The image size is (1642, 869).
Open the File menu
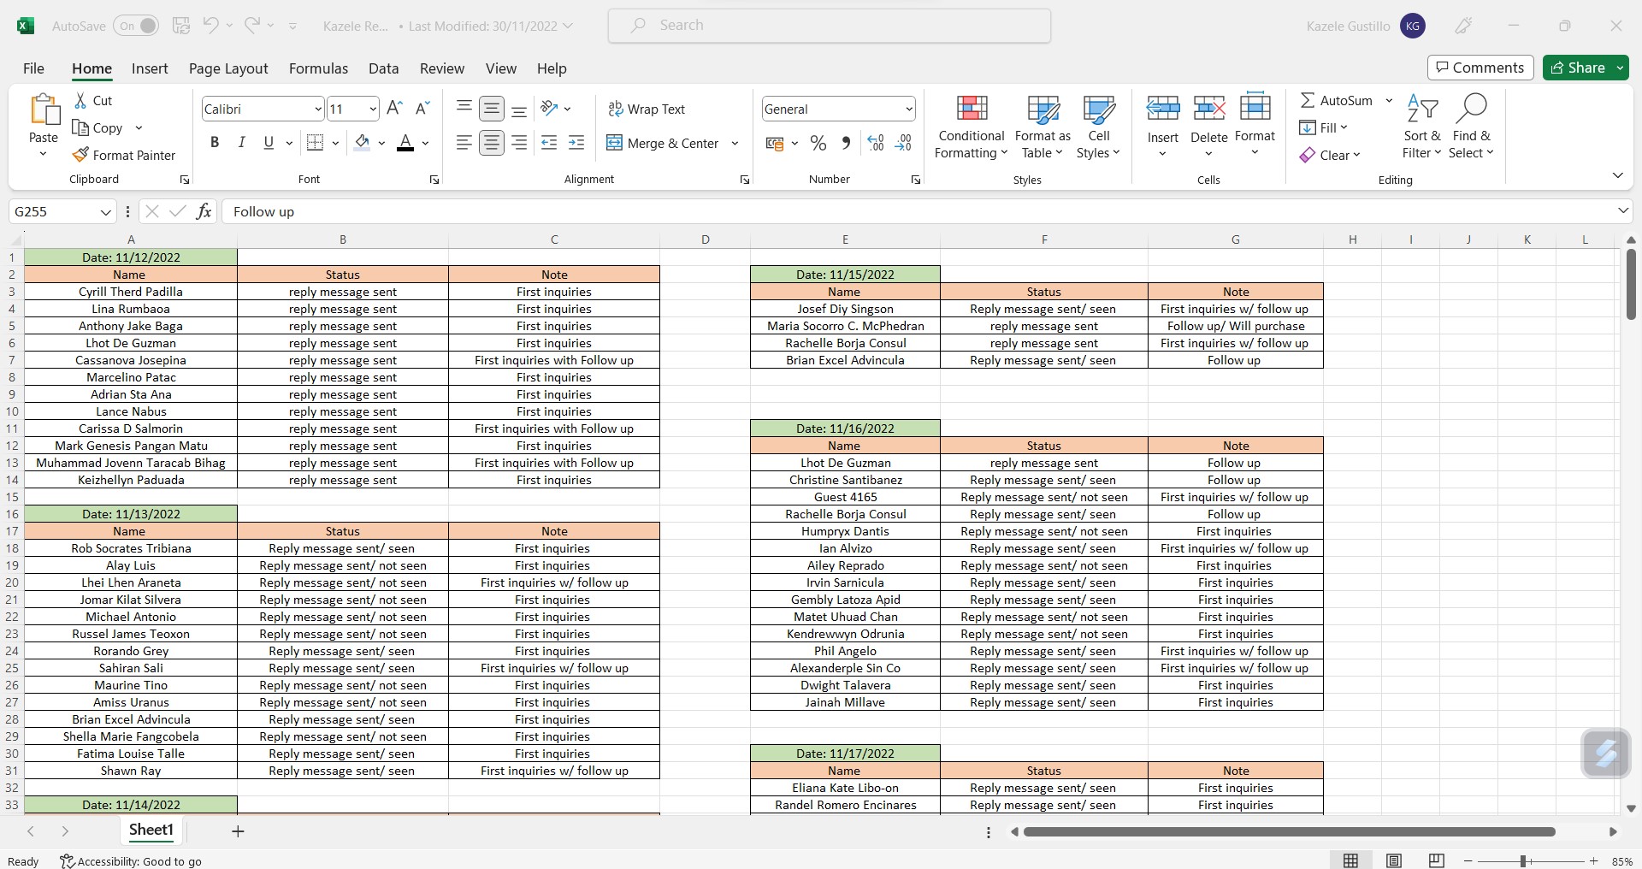(33, 68)
